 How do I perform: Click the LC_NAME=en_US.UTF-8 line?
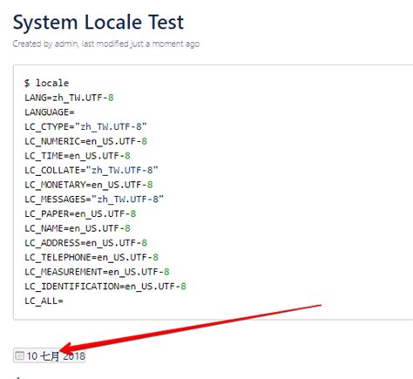coord(78,228)
